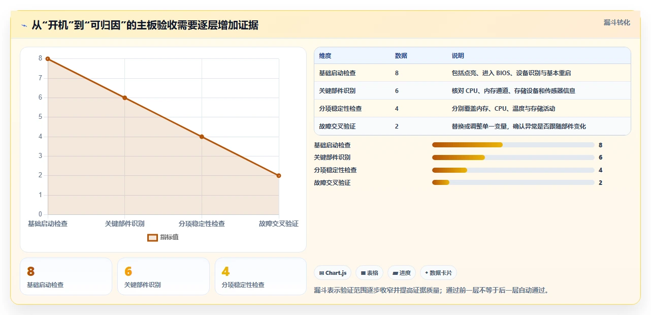The width and height of the screenshot is (651, 315).
Task: Open the data card showing 8
Action: tap(66, 276)
